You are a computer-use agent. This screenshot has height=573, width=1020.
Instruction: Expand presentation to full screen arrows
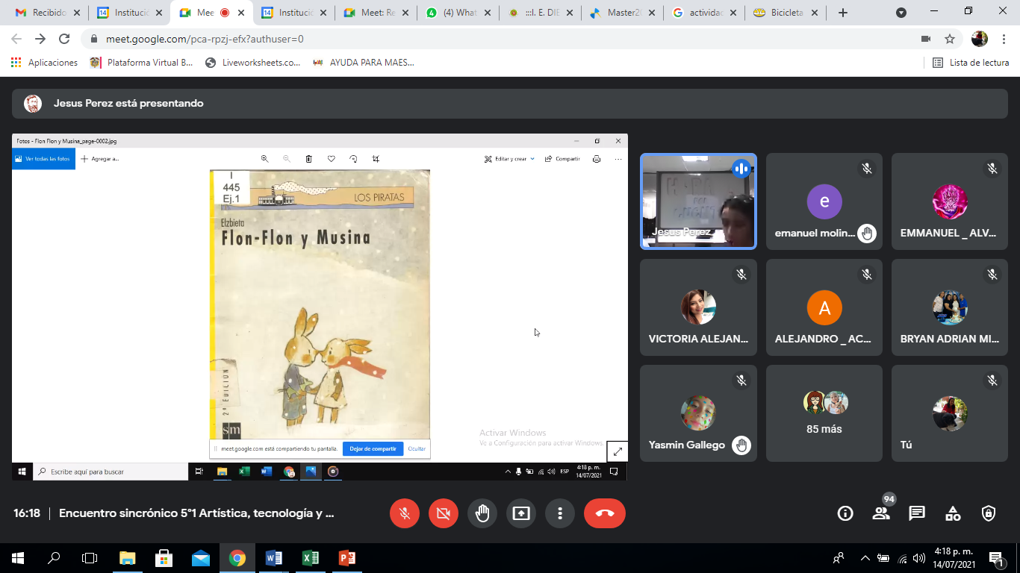tap(618, 451)
